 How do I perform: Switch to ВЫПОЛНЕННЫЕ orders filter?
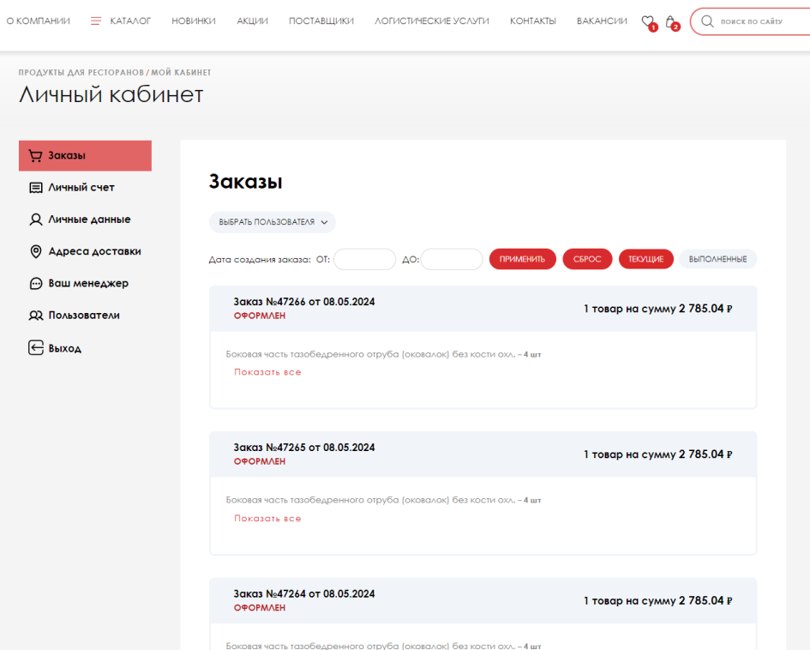tap(717, 259)
